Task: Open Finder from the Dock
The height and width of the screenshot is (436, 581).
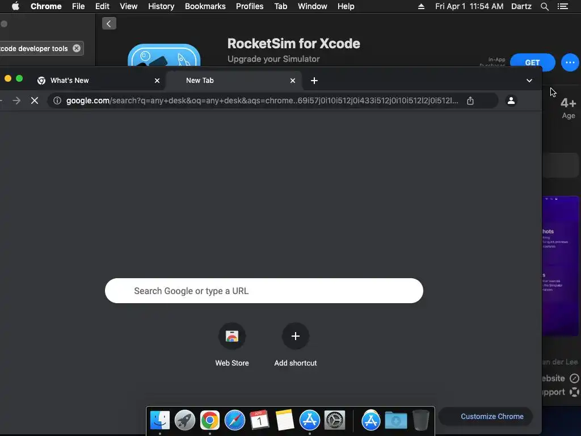Action: pos(160,421)
